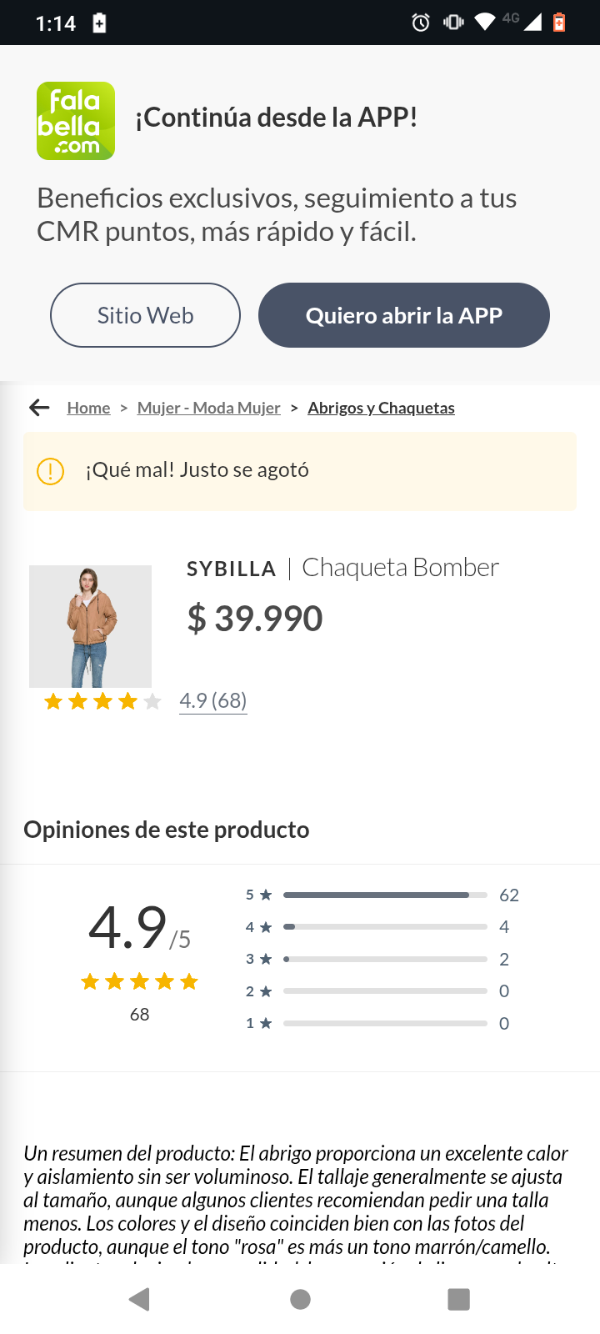Go back using the breadcrumb arrow
Viewport: 600px width, 1334px height.
click(x=39, y=408)
